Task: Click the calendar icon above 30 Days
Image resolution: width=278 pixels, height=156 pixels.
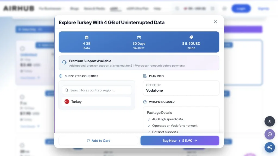Action: 139,37
